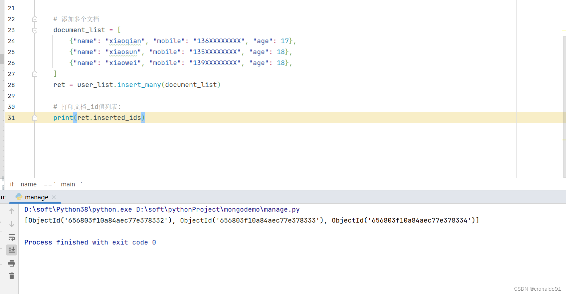566x294 pixels.
Task: Click the print keyword on line 31
Action: click(63, 118)
